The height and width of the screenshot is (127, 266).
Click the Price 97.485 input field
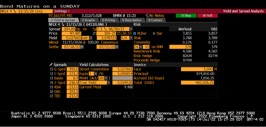[71, 33]
